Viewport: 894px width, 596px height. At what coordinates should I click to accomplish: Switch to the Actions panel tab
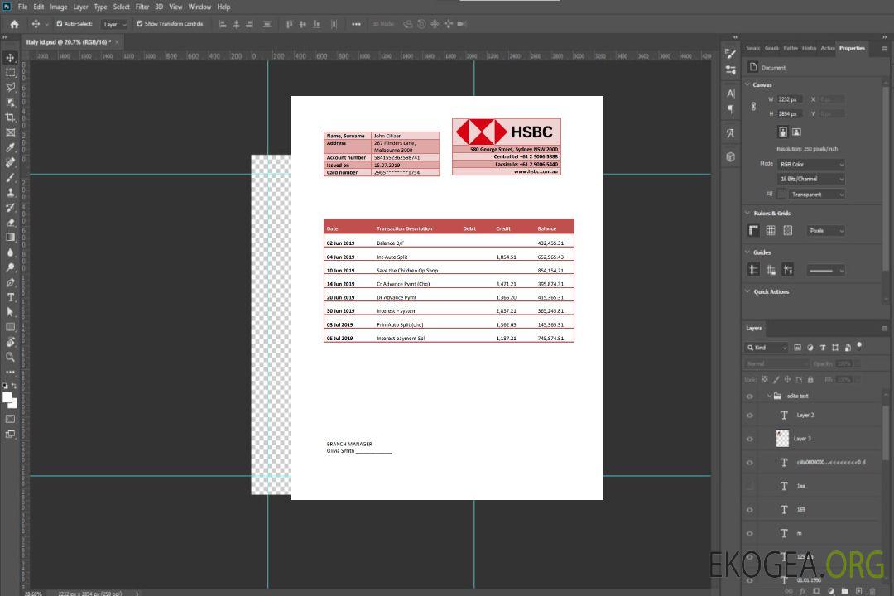coord(827,49)
